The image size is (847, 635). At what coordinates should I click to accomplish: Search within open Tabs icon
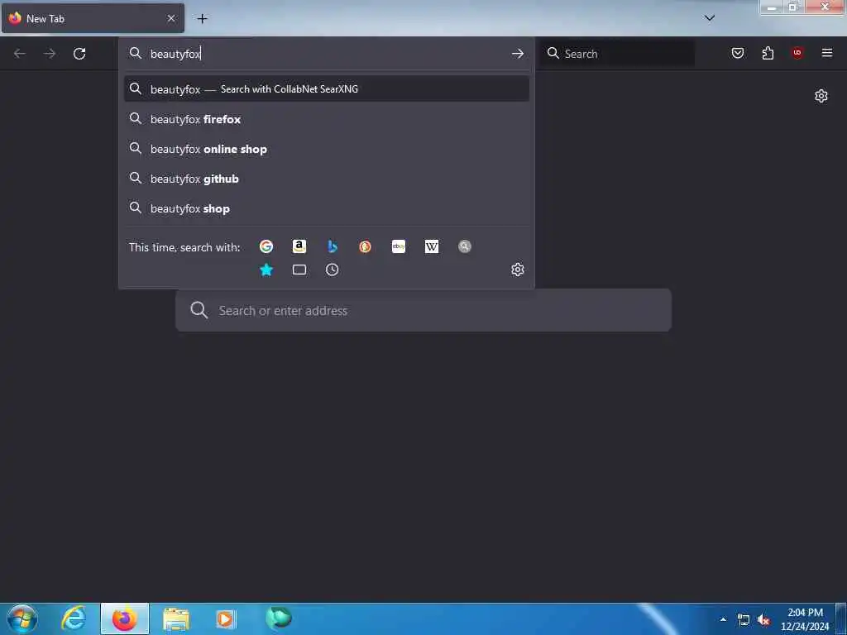click(x=299, y=270)
